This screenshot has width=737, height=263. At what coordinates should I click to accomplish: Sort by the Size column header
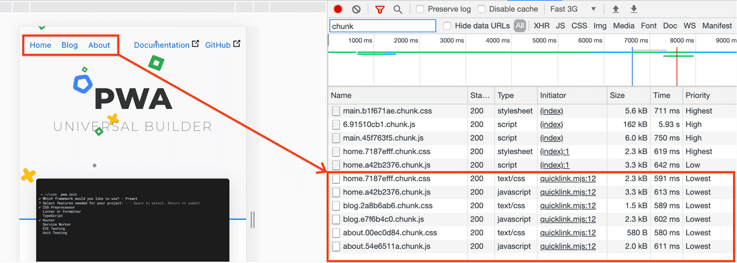pyautogui.click(x=629, y=95)
